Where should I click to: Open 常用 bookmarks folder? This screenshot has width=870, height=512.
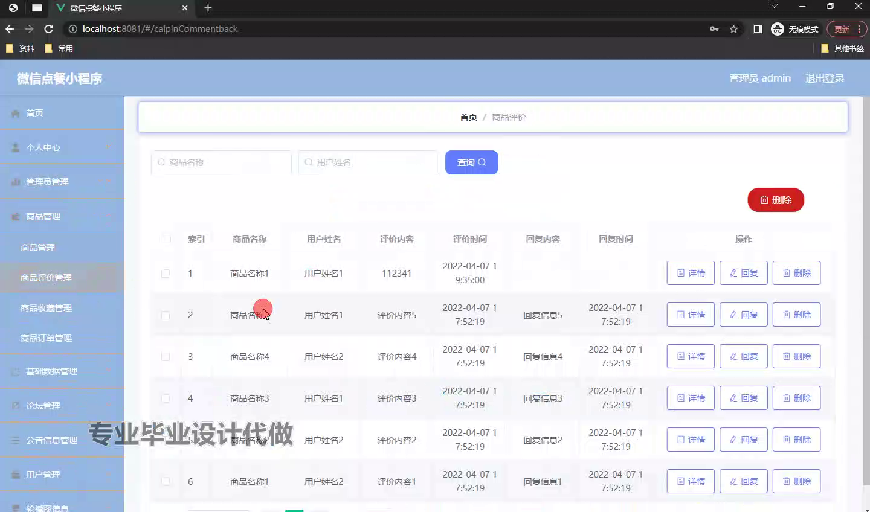point(59,48)
